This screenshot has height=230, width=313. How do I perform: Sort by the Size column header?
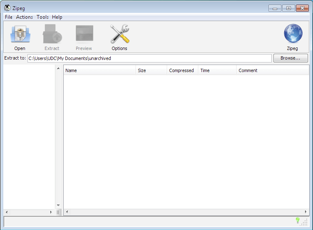152,70
